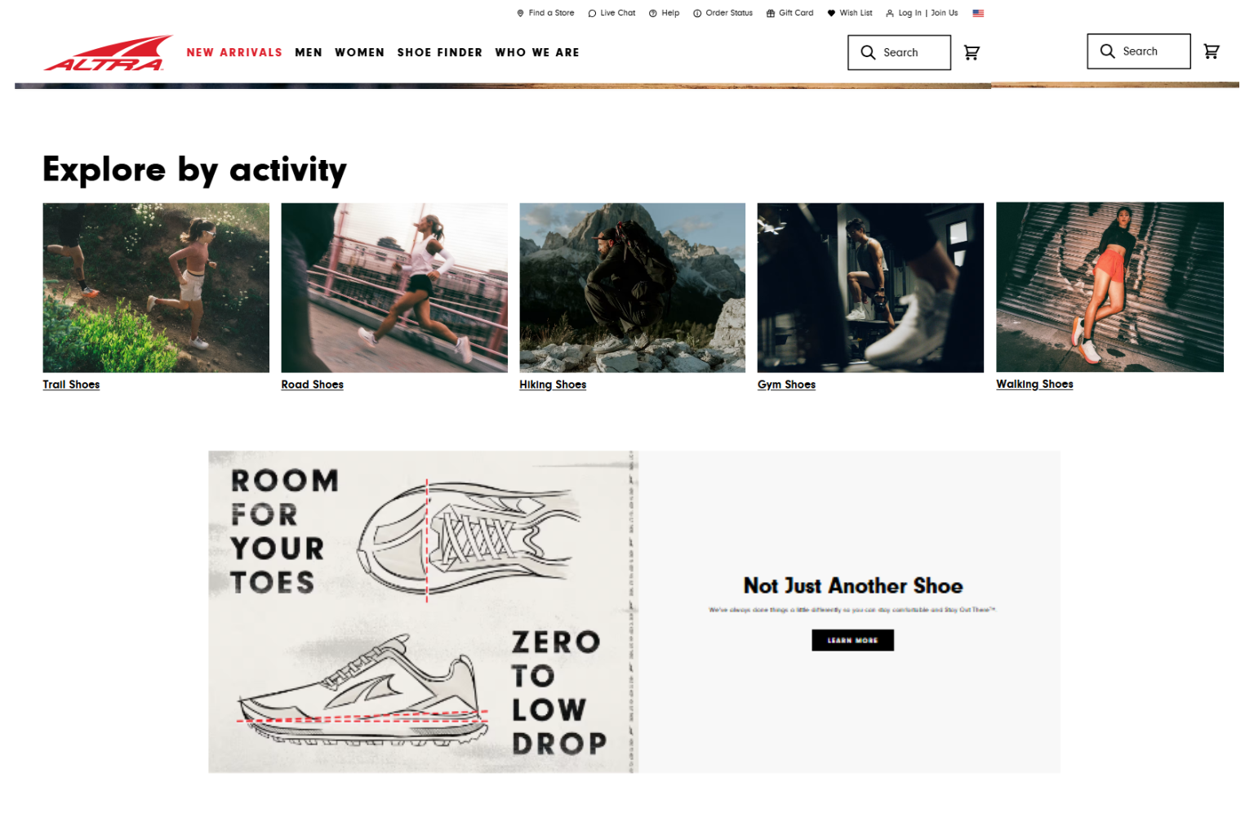Image resolution: width=1254 pixels, height=836 pixels.
Task: Click the Find a Store pin icon
Action: [520, 12]
